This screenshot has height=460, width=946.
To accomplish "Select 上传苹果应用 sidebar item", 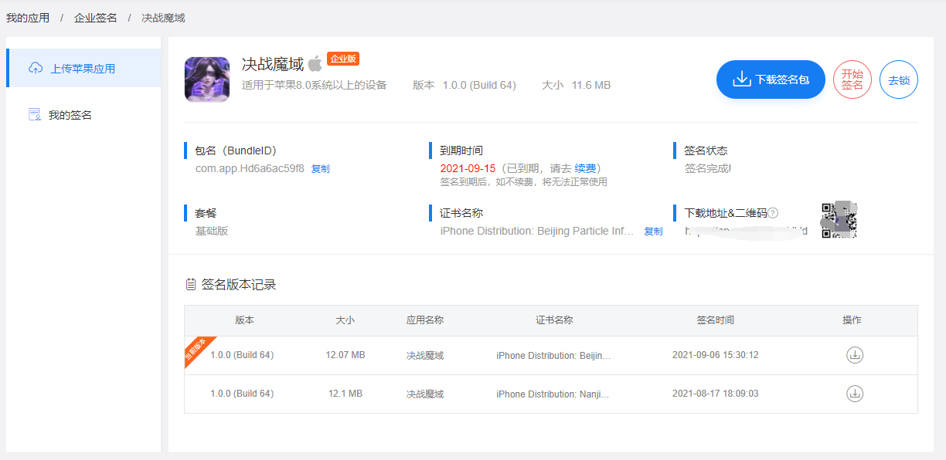I will tap(83, 68).
